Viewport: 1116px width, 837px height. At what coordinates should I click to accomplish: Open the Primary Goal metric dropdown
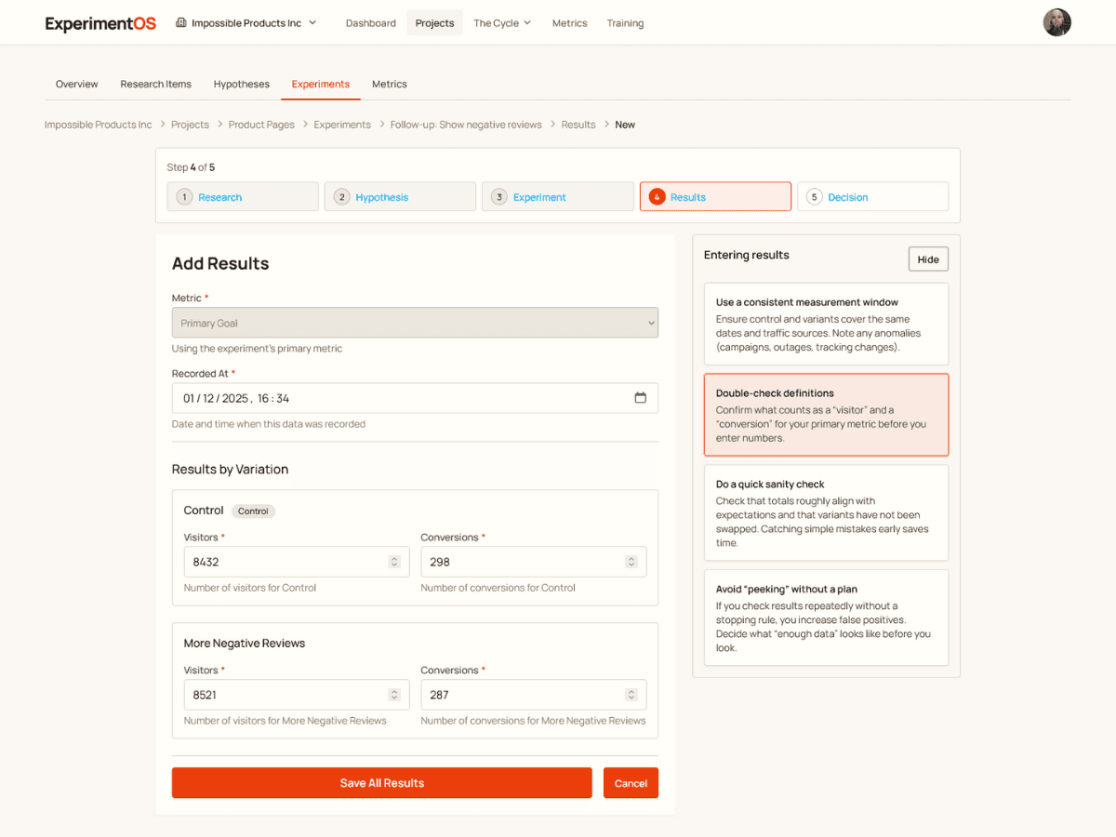point(415,321)
